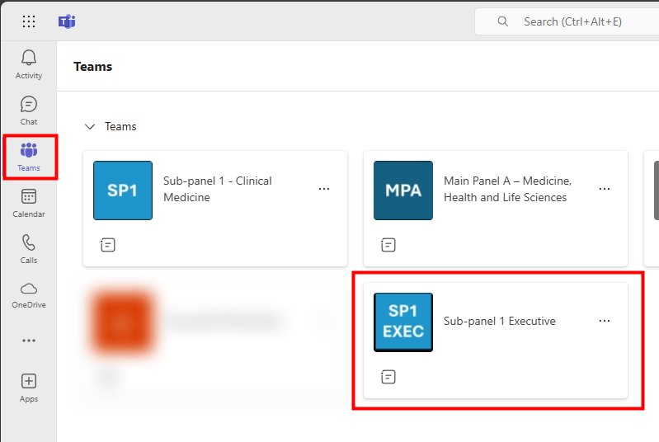Open the Sub-panel 1 Executive team name
The image size is (659, 442).
point(499,322)
